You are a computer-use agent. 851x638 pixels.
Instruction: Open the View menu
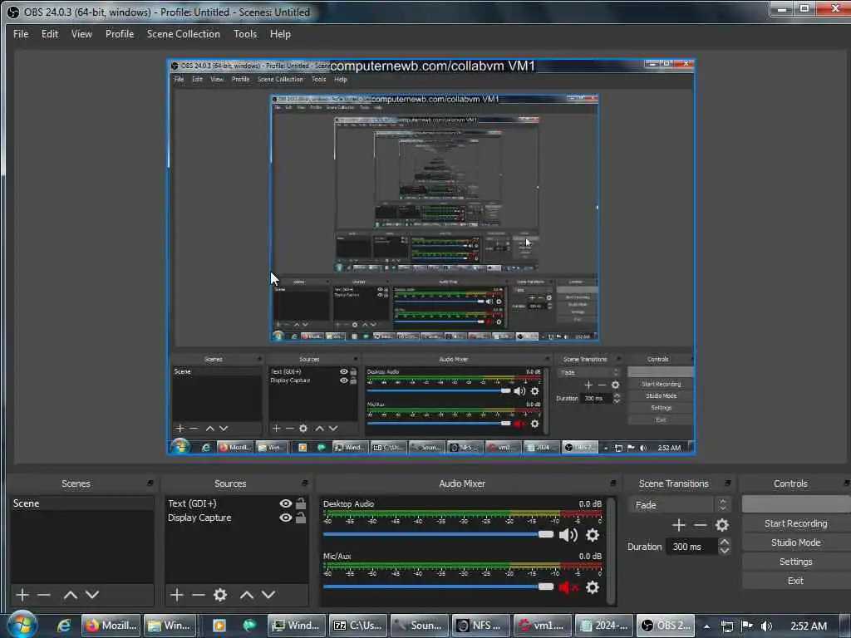(81, 33)
